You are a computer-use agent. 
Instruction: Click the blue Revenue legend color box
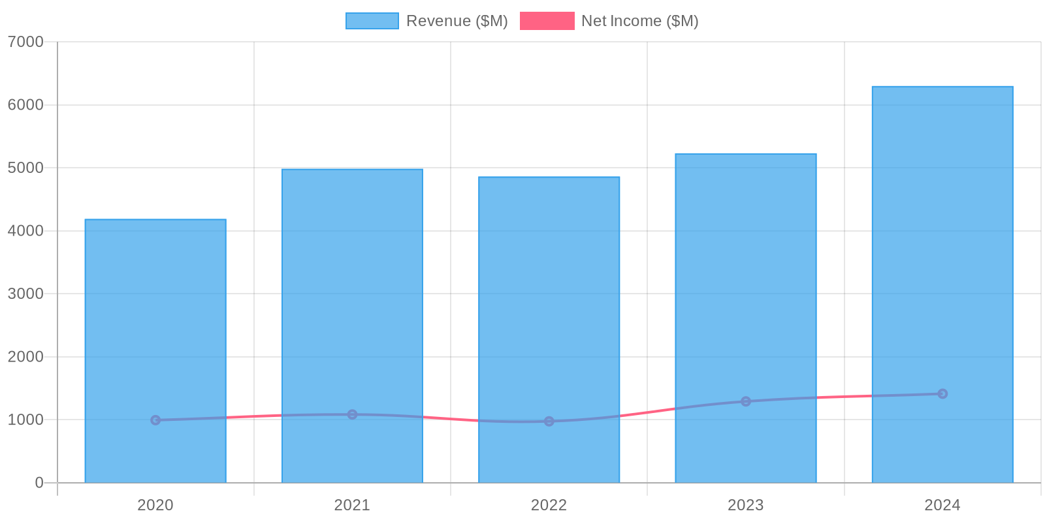tap(372, 21)
